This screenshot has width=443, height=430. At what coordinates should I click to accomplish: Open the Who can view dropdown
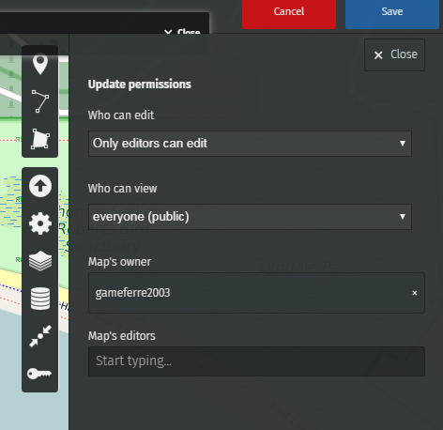point(250,217)
